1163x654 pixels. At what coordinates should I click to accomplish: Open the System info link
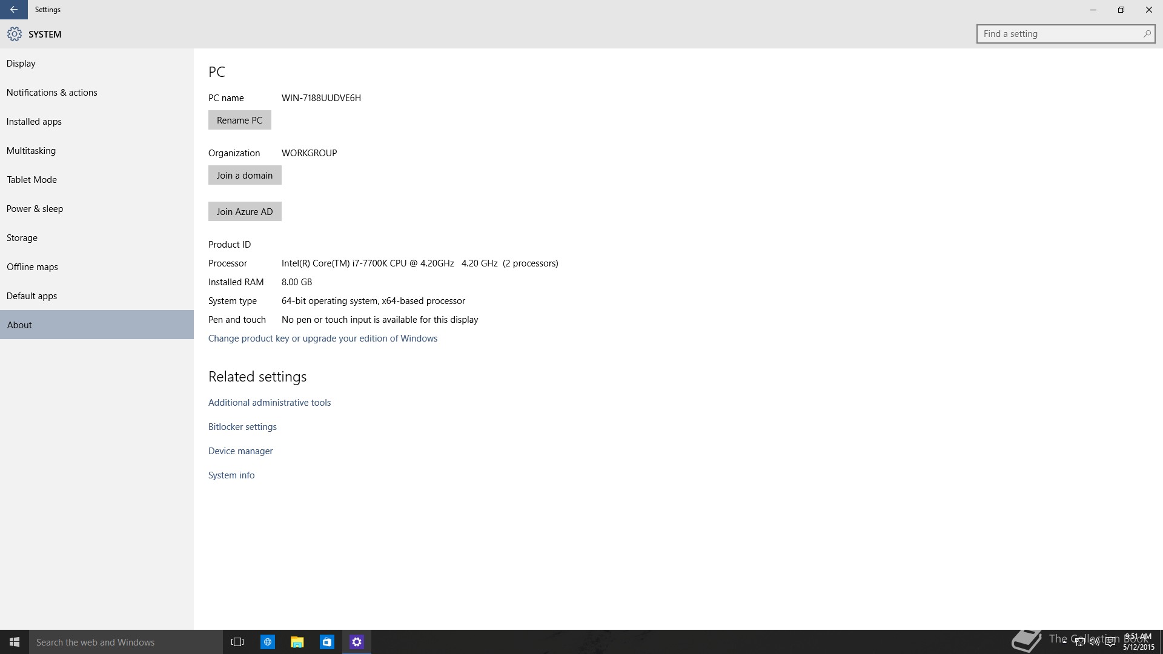click(x=231, y=475)
